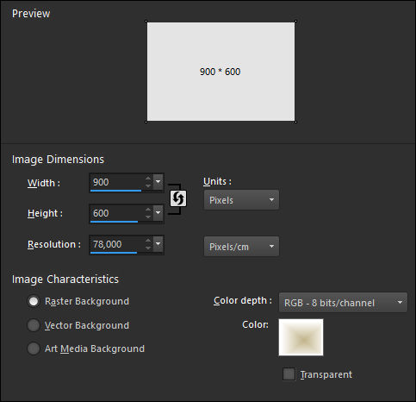This screenshot has height=402, width=416.
Task: Open the Units dropdown showing Pixels
Action: [241, 200]
